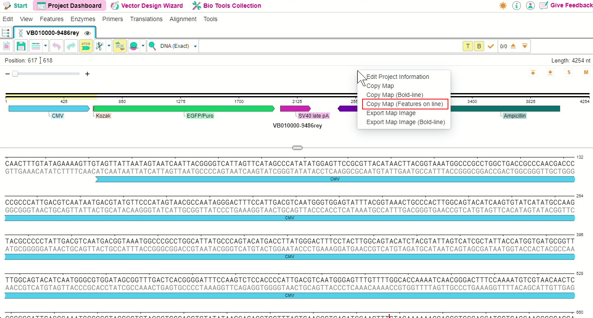Click the user account profile icon
Image resolution: width=593 pixels, height=318 pixels.
(530, 6)
